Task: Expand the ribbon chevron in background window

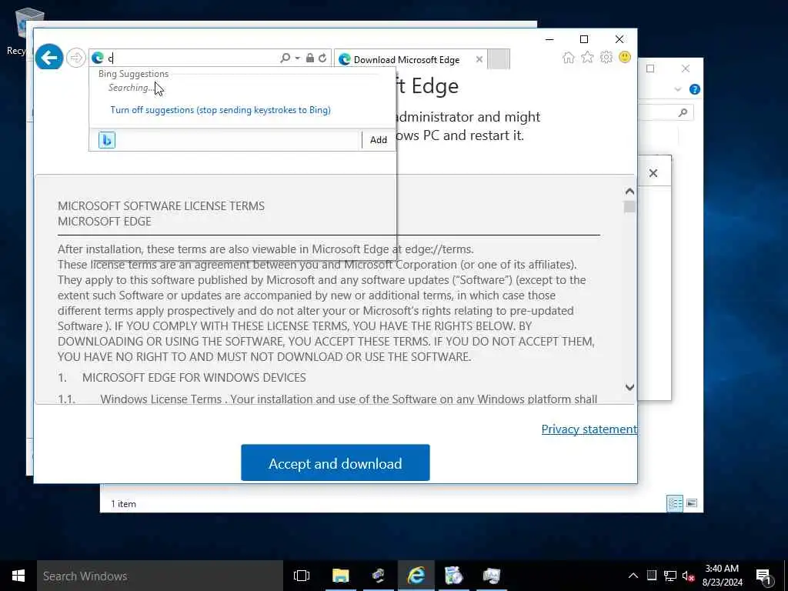Action: point(677,89)
